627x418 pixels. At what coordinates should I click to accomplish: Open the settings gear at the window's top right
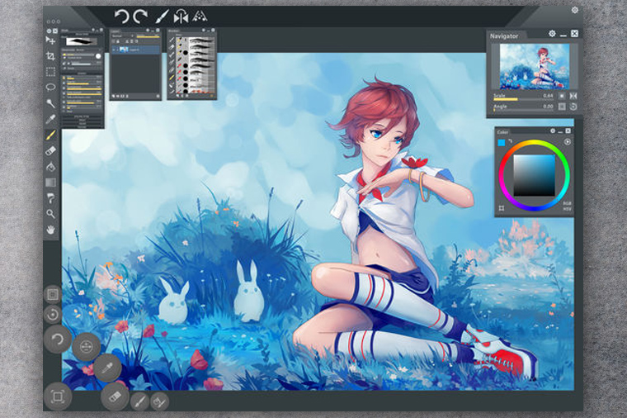coord(575,10)
